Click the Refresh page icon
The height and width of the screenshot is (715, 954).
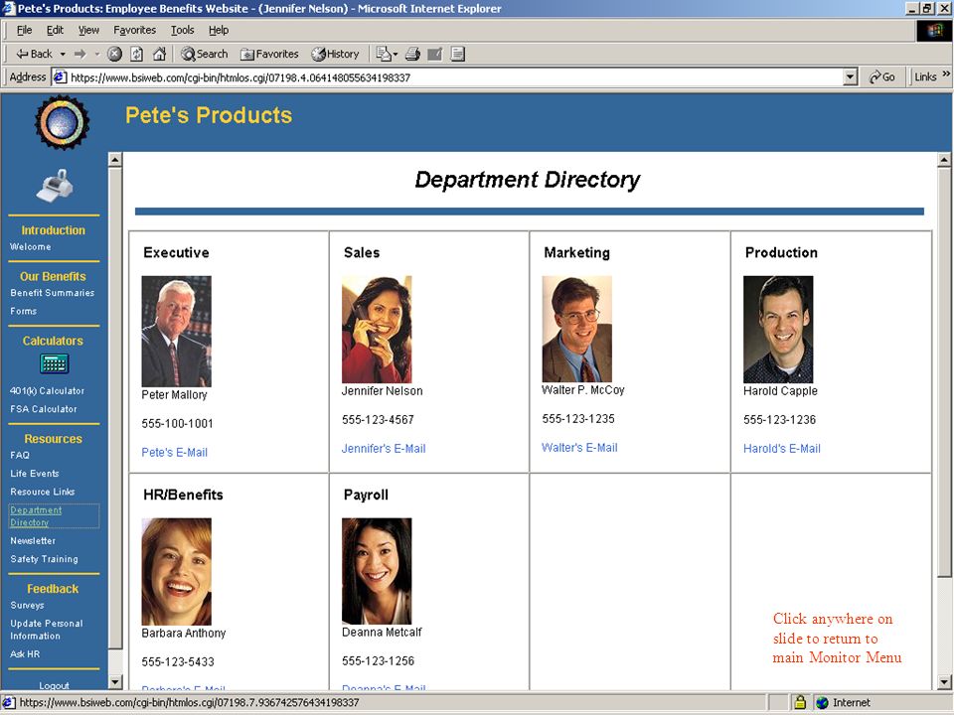pyautogui.click(x=137, y=54)
